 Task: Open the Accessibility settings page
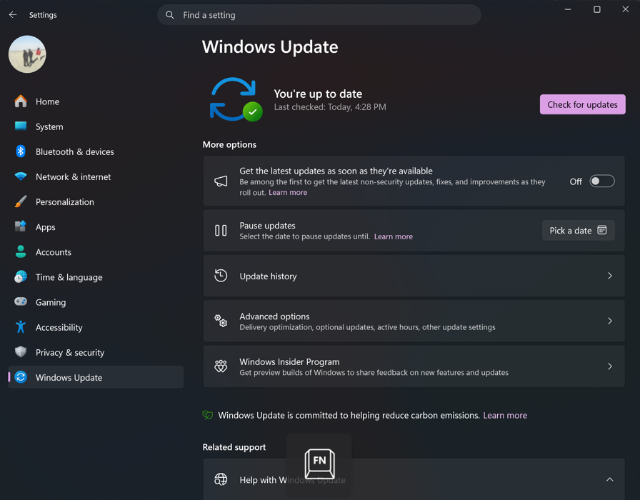(96, 327)
